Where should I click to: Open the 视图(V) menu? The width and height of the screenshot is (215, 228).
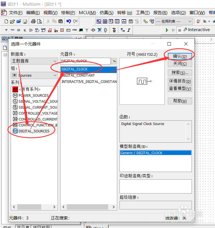50,13
